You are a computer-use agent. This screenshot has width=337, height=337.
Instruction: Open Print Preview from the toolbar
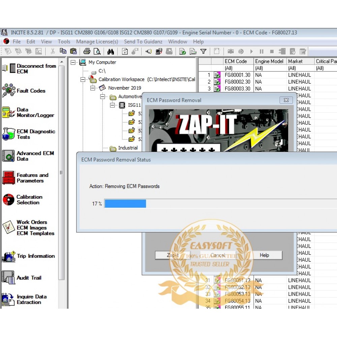coord(97,51)
